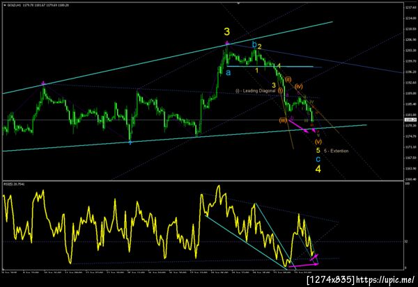Viewport: 418px width, 287px height.
Task: Select the orange (iv) sub-wave label
Action: coord(299,86)
